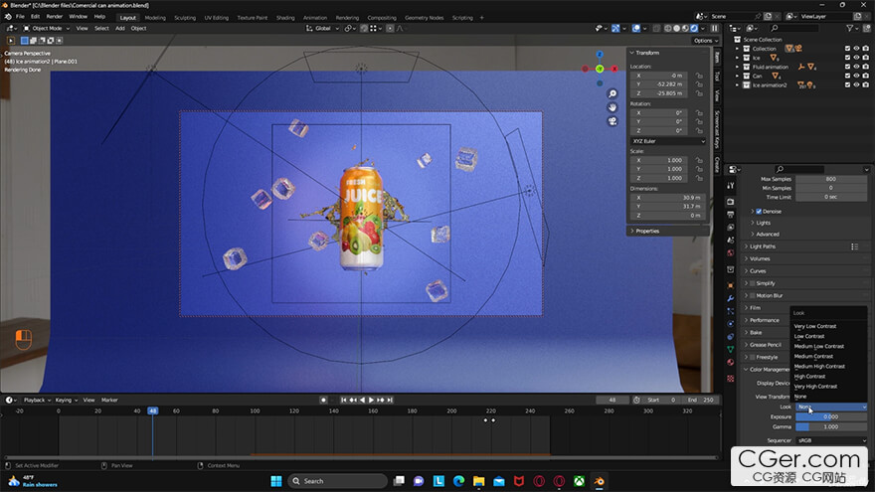Expand the Performance panel
This screenshot has width=875, height=492.
click(766, 320)
